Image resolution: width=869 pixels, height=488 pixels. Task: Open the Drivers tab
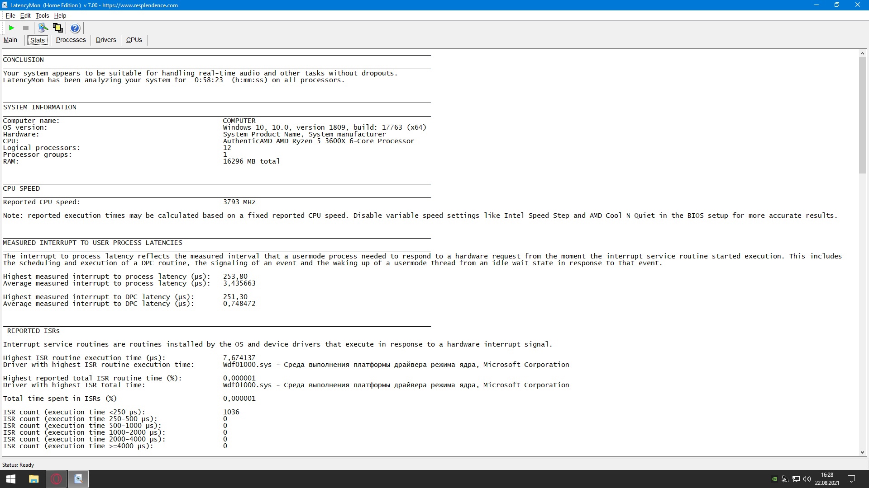coord(106,40)
